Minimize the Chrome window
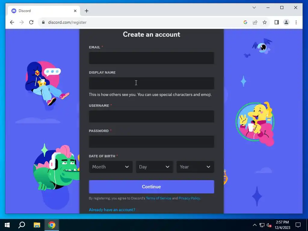Screen dimensions: 308x231 click(268, 8)
